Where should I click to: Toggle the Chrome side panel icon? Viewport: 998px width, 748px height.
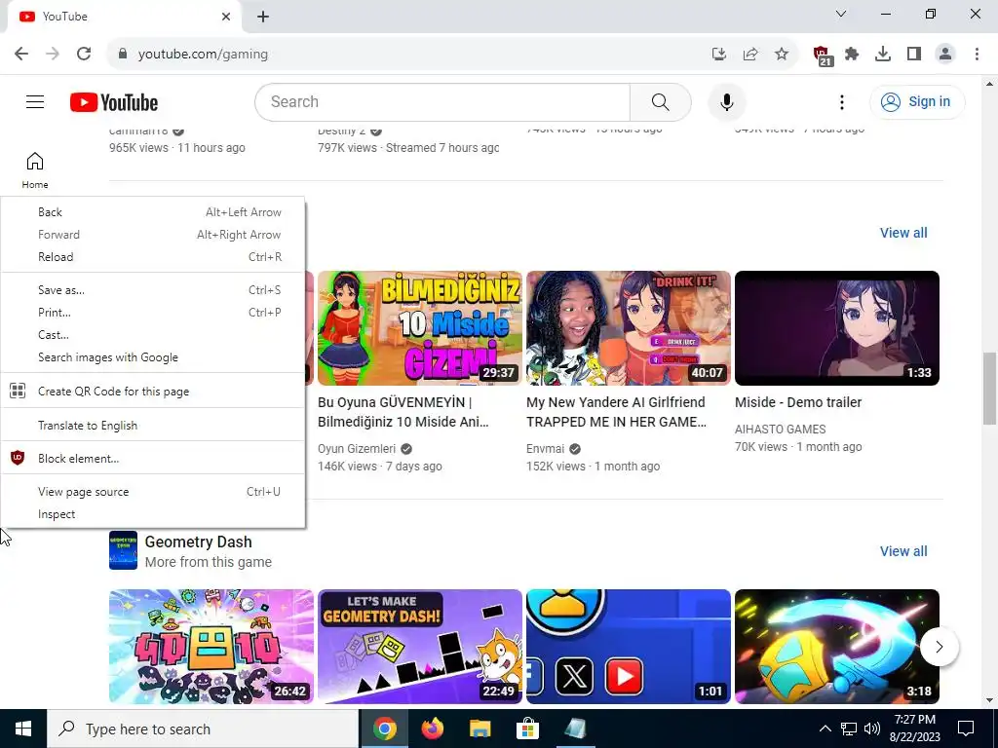click(x=914, y=55)
